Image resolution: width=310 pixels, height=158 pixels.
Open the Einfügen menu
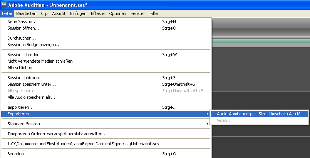78,13
